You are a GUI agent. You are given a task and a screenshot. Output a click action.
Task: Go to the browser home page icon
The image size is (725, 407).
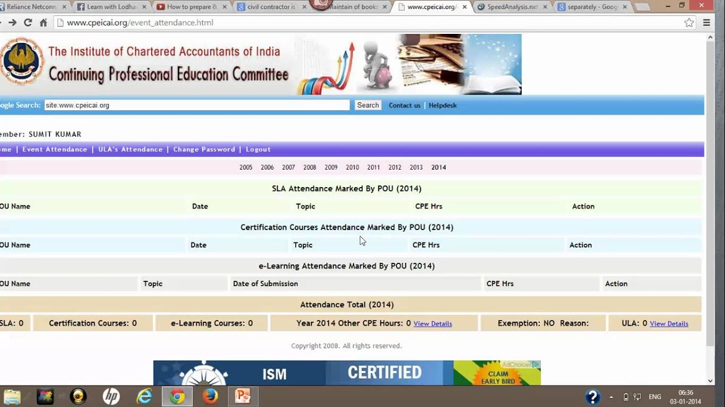[43, 23]
